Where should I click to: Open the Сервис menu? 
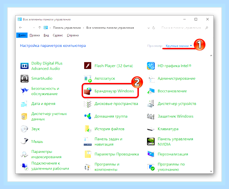(58, 35)
